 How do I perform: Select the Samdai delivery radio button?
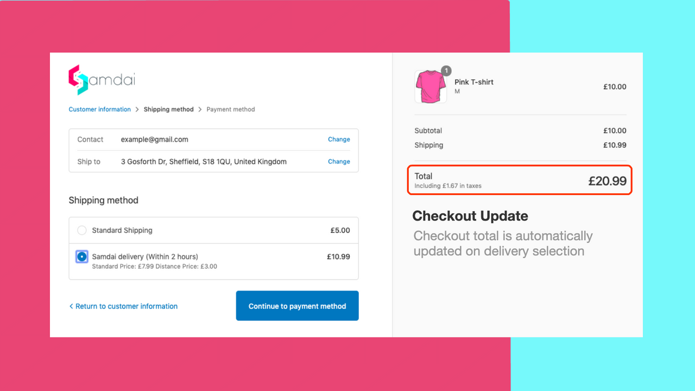[82, 256]
